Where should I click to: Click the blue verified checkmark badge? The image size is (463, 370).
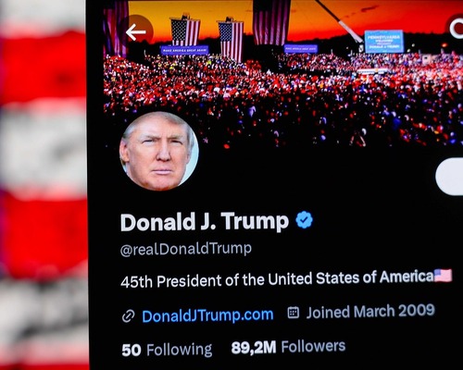304,220
